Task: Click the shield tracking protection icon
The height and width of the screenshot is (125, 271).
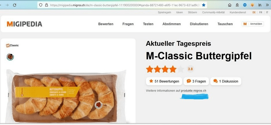Action: tap(41, 5)
